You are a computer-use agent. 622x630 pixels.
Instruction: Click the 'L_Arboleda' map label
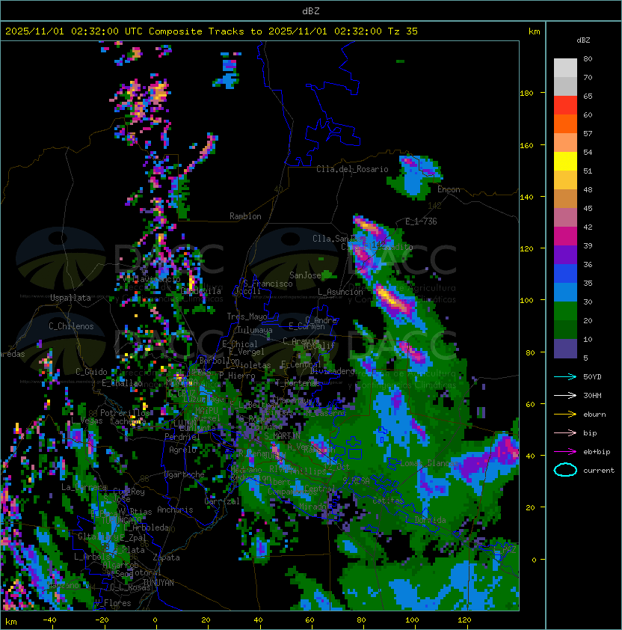146,527
